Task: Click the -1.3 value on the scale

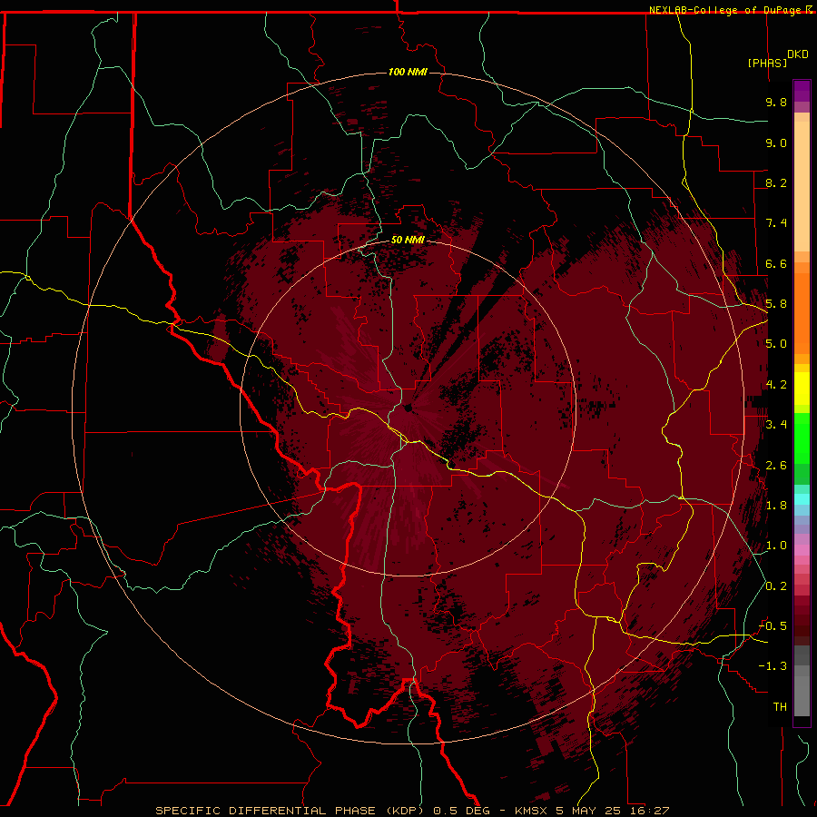Action: (773, 666)
